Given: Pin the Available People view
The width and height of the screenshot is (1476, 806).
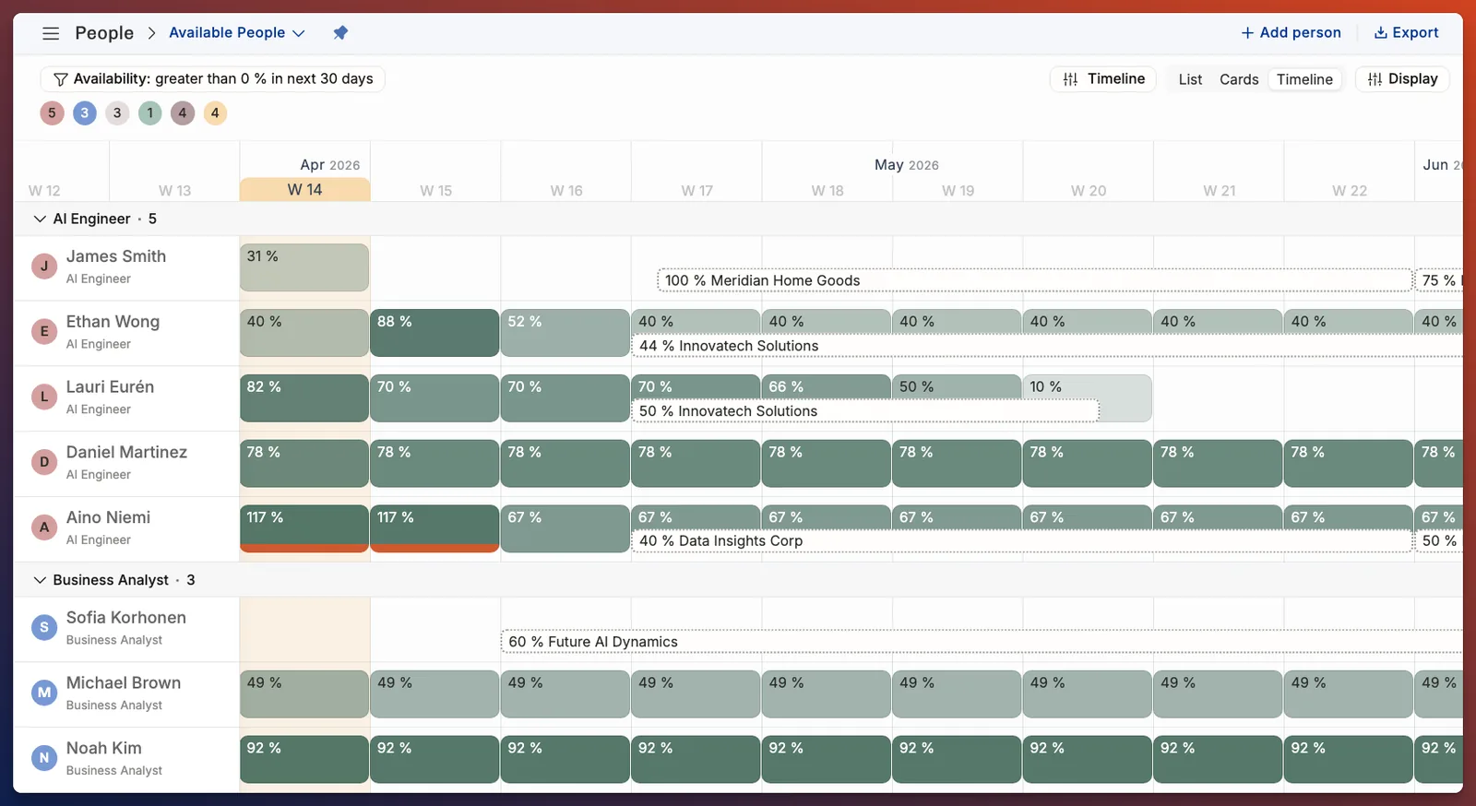Looking at the screenshot, I should point(340,33).
